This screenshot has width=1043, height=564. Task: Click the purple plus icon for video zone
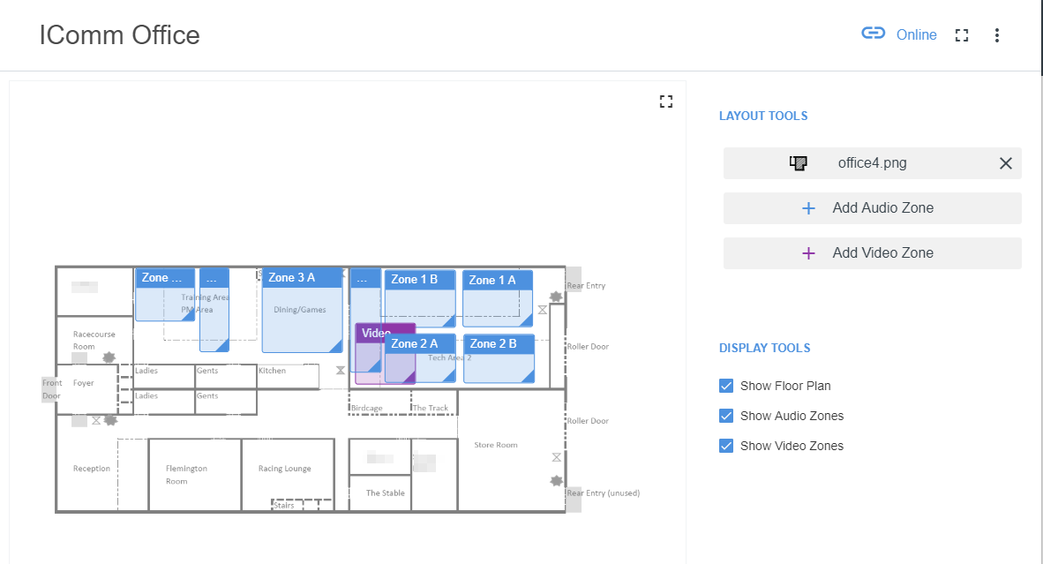(808, 253)
